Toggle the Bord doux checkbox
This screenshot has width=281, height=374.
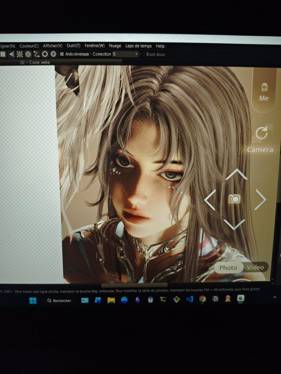click(x=143, y=54)
